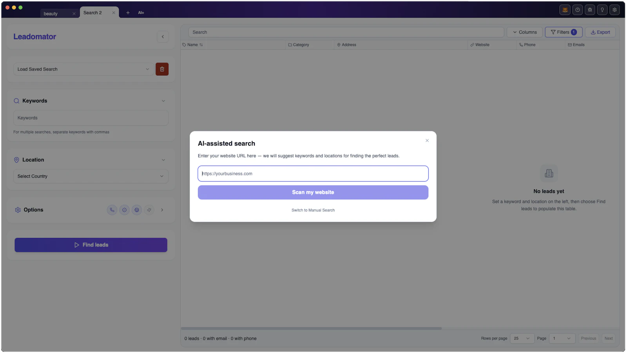
Task: Click the Find leads button
Action: tap(91, 245)
